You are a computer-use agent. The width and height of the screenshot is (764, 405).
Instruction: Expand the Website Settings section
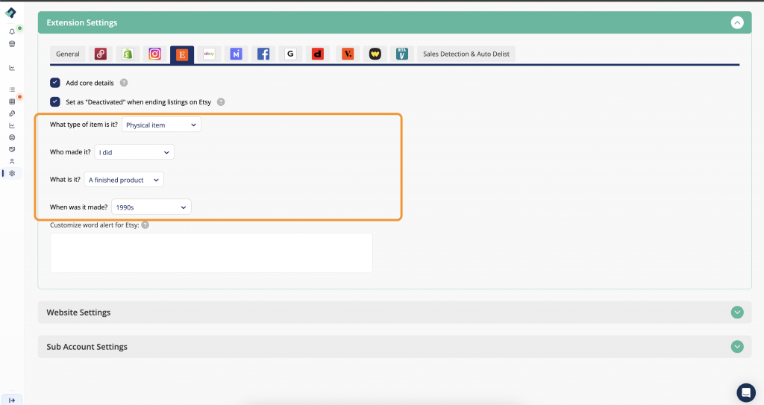point(737,313)
